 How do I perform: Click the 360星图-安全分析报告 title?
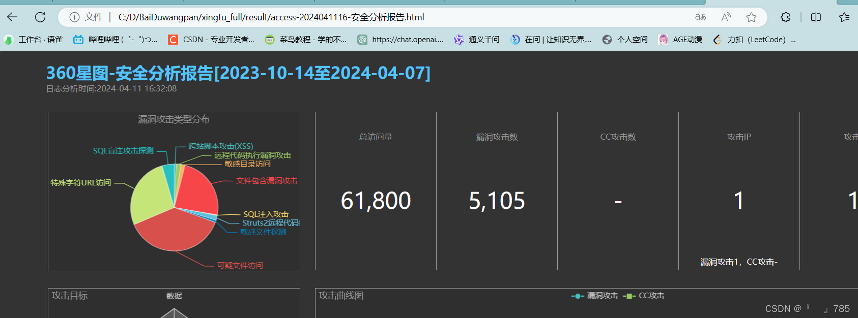(238, 73)
